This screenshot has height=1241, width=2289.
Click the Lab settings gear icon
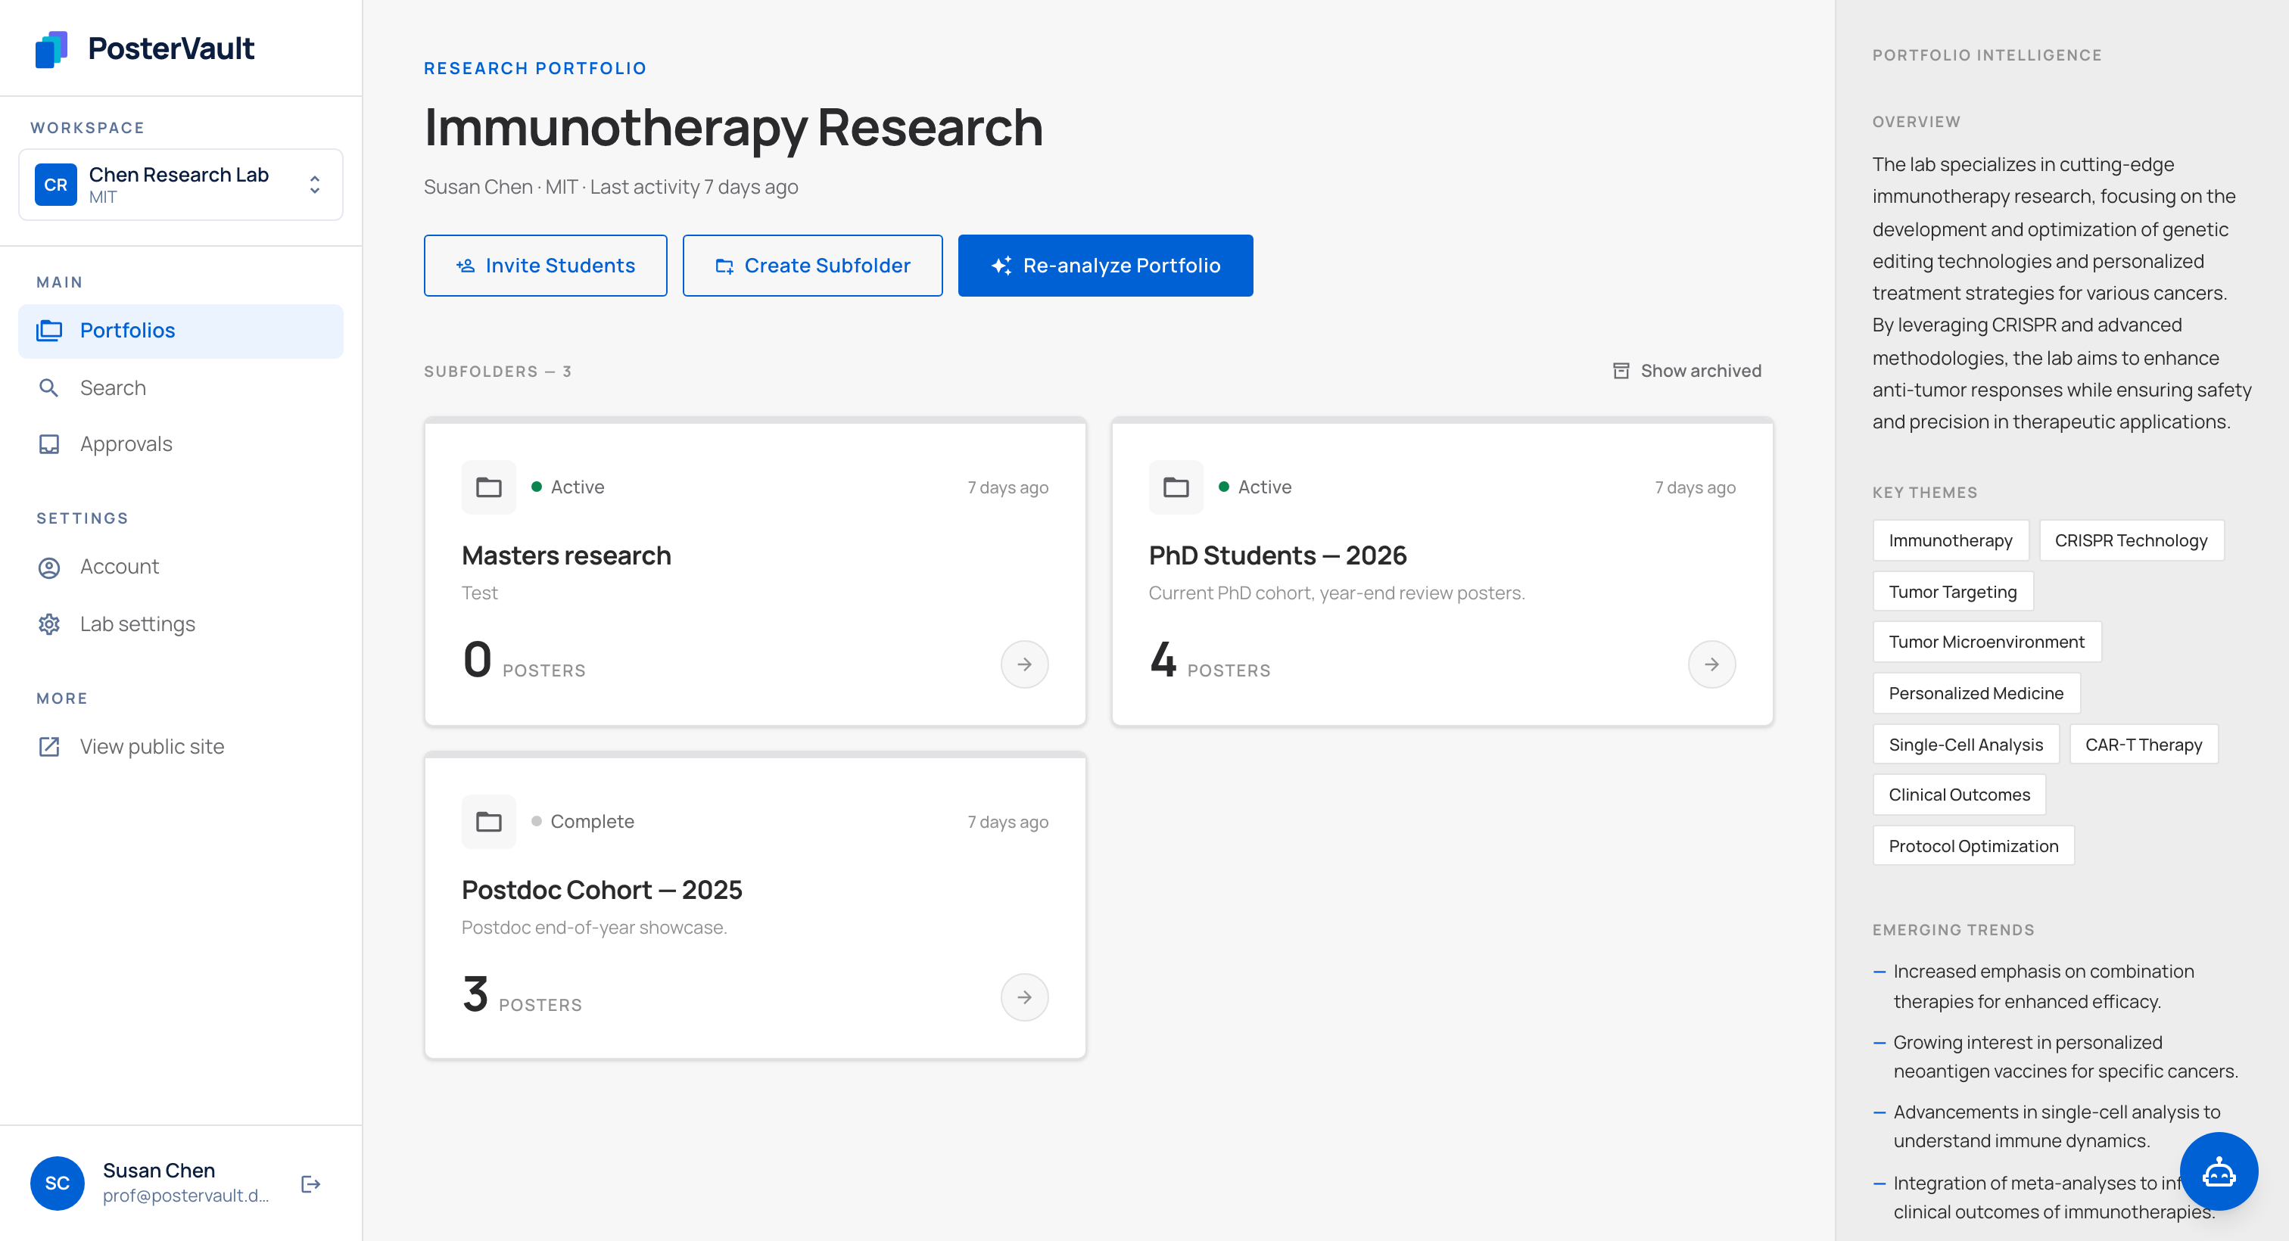click(x=49, y=624)
